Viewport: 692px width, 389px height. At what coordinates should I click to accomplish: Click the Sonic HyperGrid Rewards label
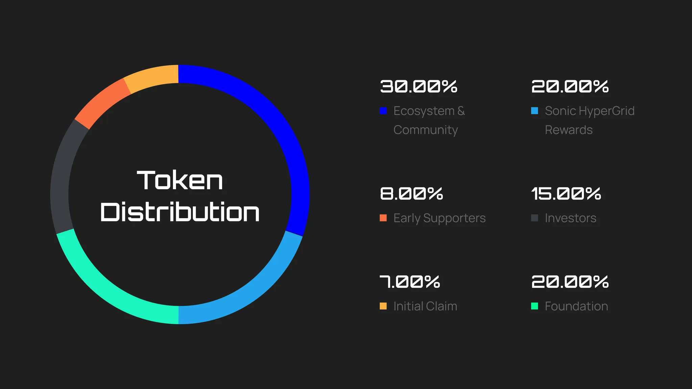pos(589,120)
